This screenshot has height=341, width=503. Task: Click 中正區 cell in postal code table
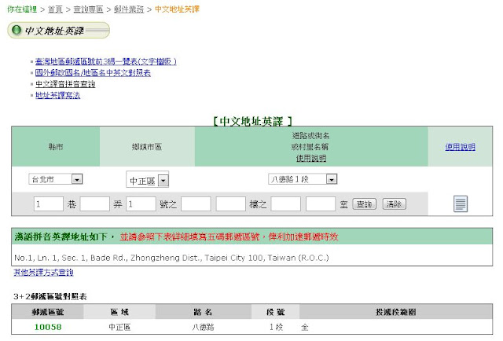point(119,327)
